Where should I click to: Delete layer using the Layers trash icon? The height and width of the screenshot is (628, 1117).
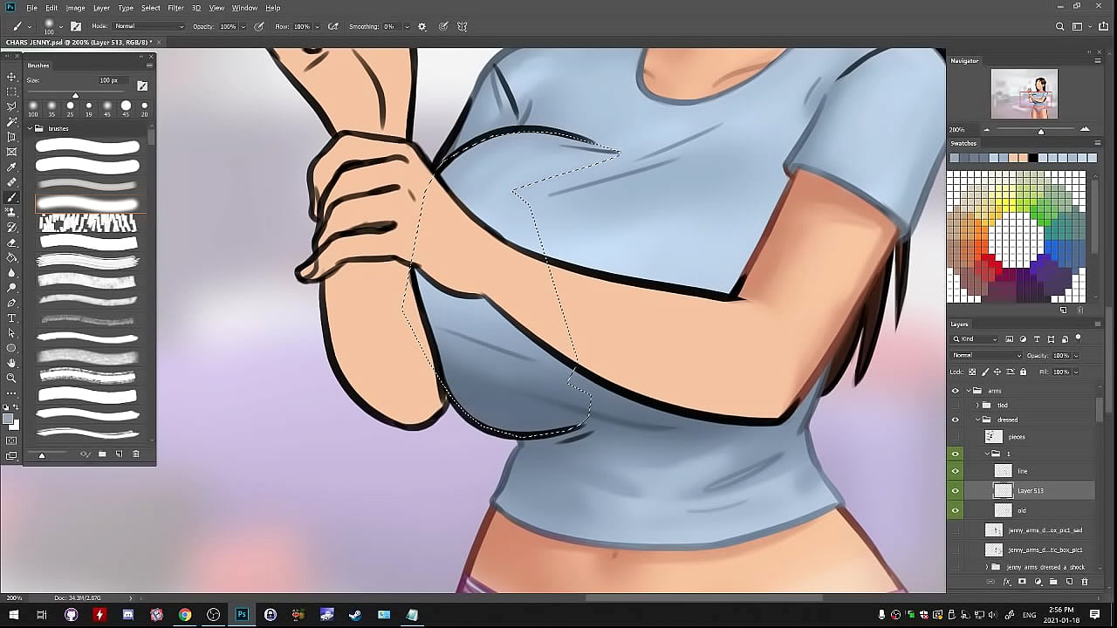1085,582
